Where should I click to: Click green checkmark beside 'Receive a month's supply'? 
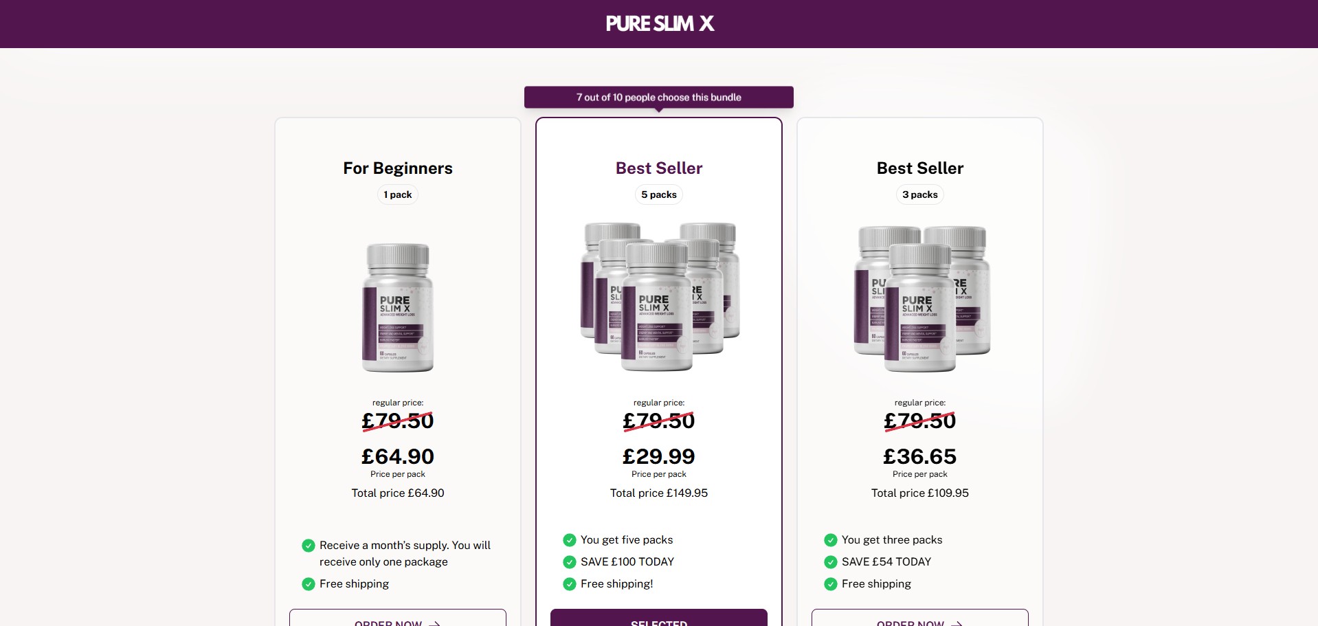[308, 546]
